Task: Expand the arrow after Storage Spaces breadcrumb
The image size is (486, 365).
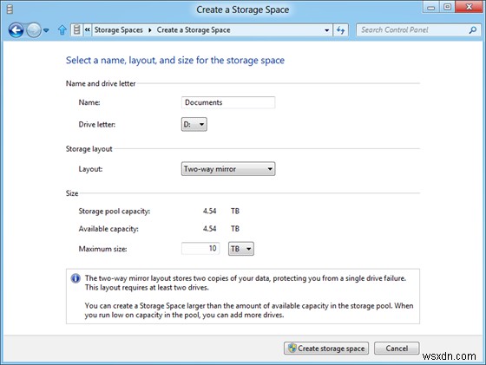Action: (150, 30)
